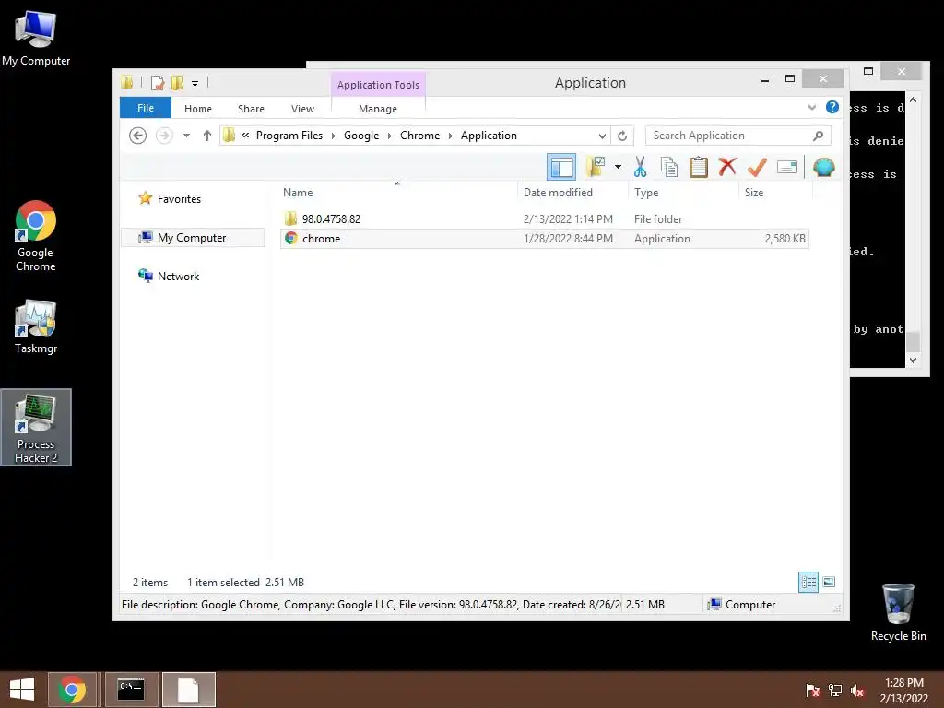
Task: Click the orange checkmark properties icon
Action: [x=757, y=167]
